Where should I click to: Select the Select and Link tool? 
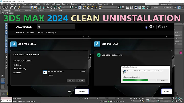point(11,7)
